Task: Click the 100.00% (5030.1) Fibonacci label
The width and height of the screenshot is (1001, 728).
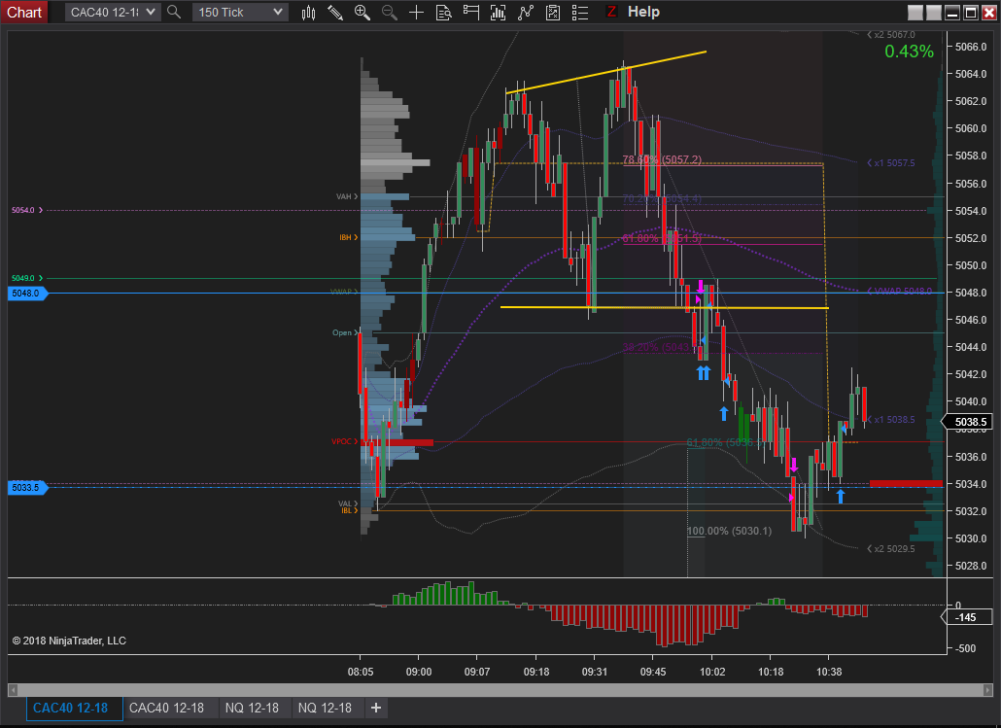Action: tap(729, 531)
